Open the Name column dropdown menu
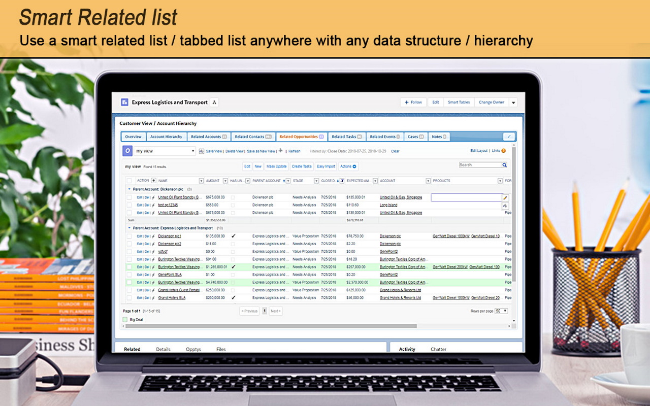 click(201, 181)
